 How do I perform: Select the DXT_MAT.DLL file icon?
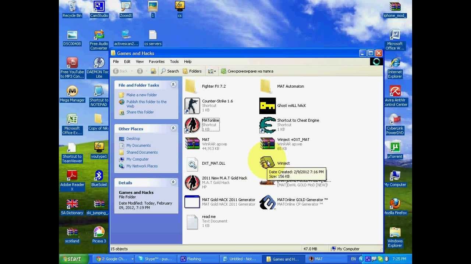(x=192, y=164)
